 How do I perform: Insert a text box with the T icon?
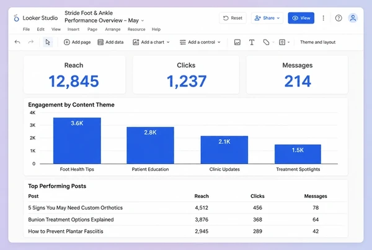[252, 42]
